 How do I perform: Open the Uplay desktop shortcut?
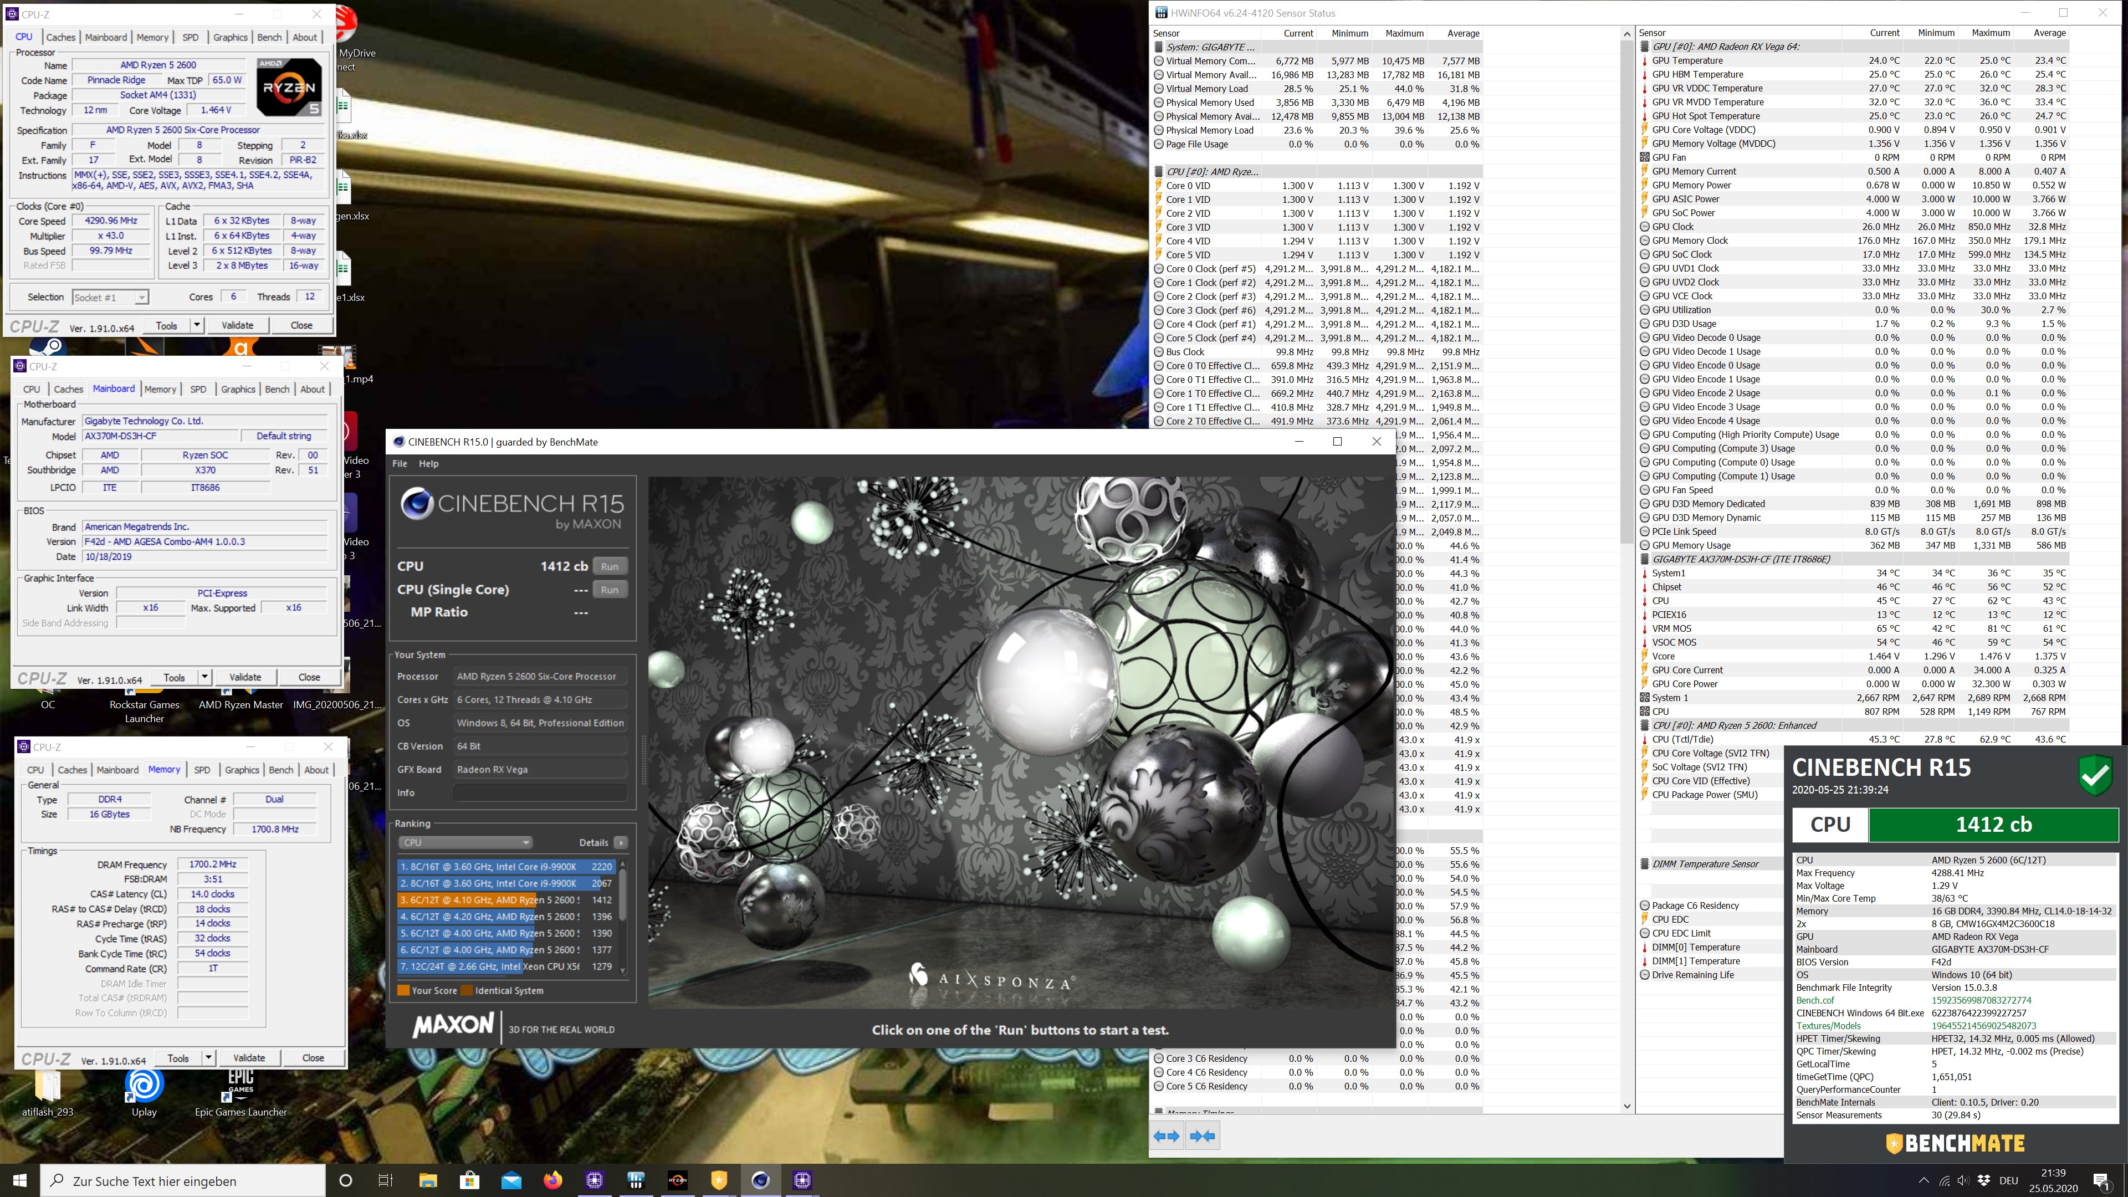pyautogui.click(x=144, y=1092)
